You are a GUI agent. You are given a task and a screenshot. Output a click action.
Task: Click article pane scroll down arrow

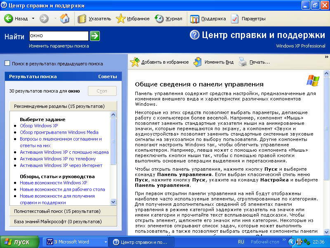point(326,232)
